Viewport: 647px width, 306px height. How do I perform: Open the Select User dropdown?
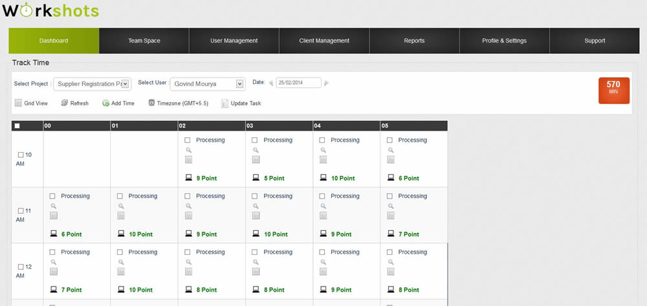pyautogui.click(x=240, y=83)
